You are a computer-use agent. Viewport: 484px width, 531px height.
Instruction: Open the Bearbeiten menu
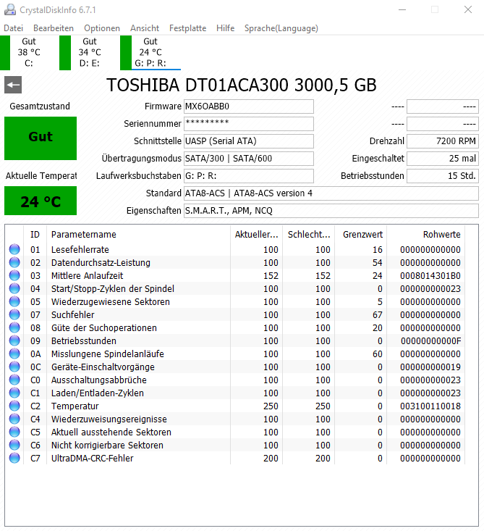pos(54,28)
